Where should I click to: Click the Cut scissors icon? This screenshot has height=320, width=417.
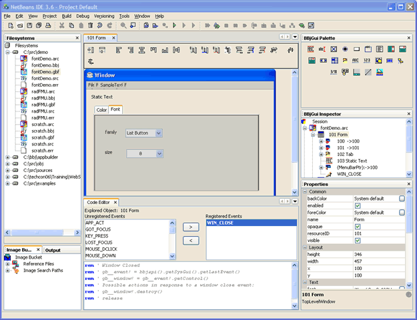point(61,25)
